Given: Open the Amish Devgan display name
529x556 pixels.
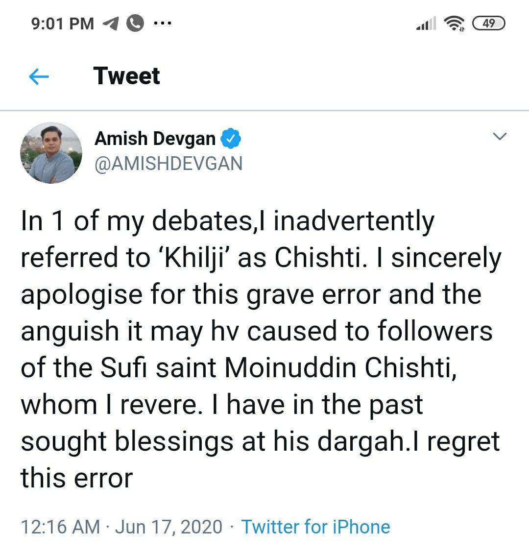Looking at the screenshot, I should (x=155, y=139).
